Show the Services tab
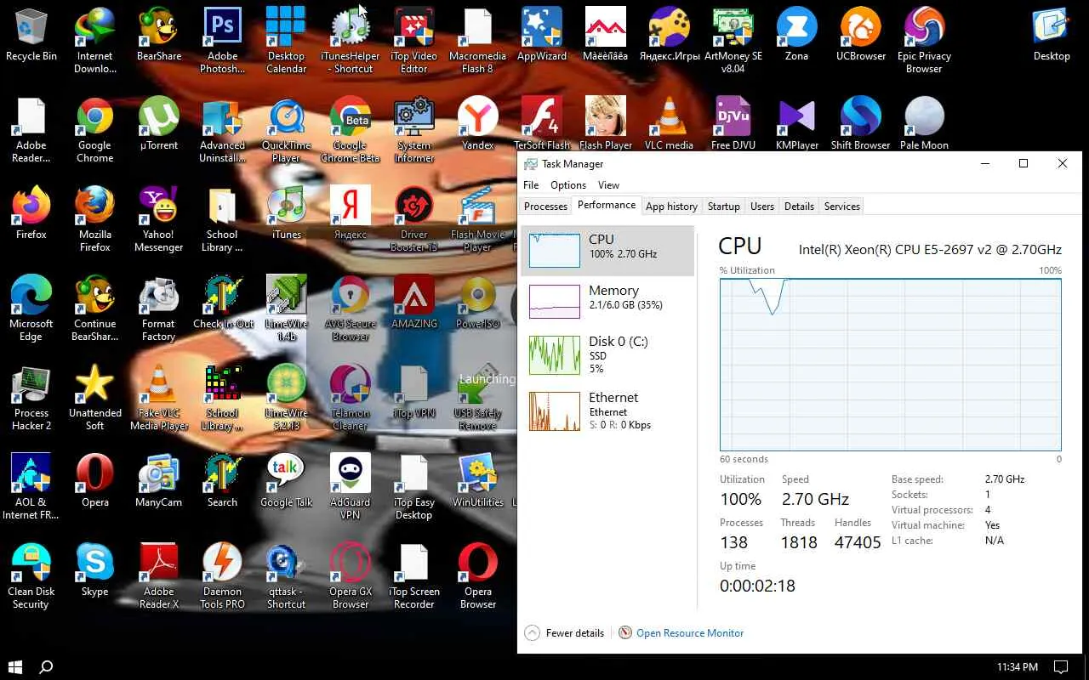The height and width of the screenshot is (680, 1089). tap(842, 207)
